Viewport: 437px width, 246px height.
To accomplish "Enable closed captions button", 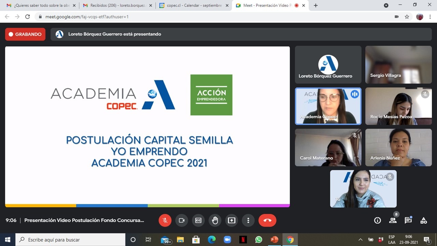I will coord(198,220).
